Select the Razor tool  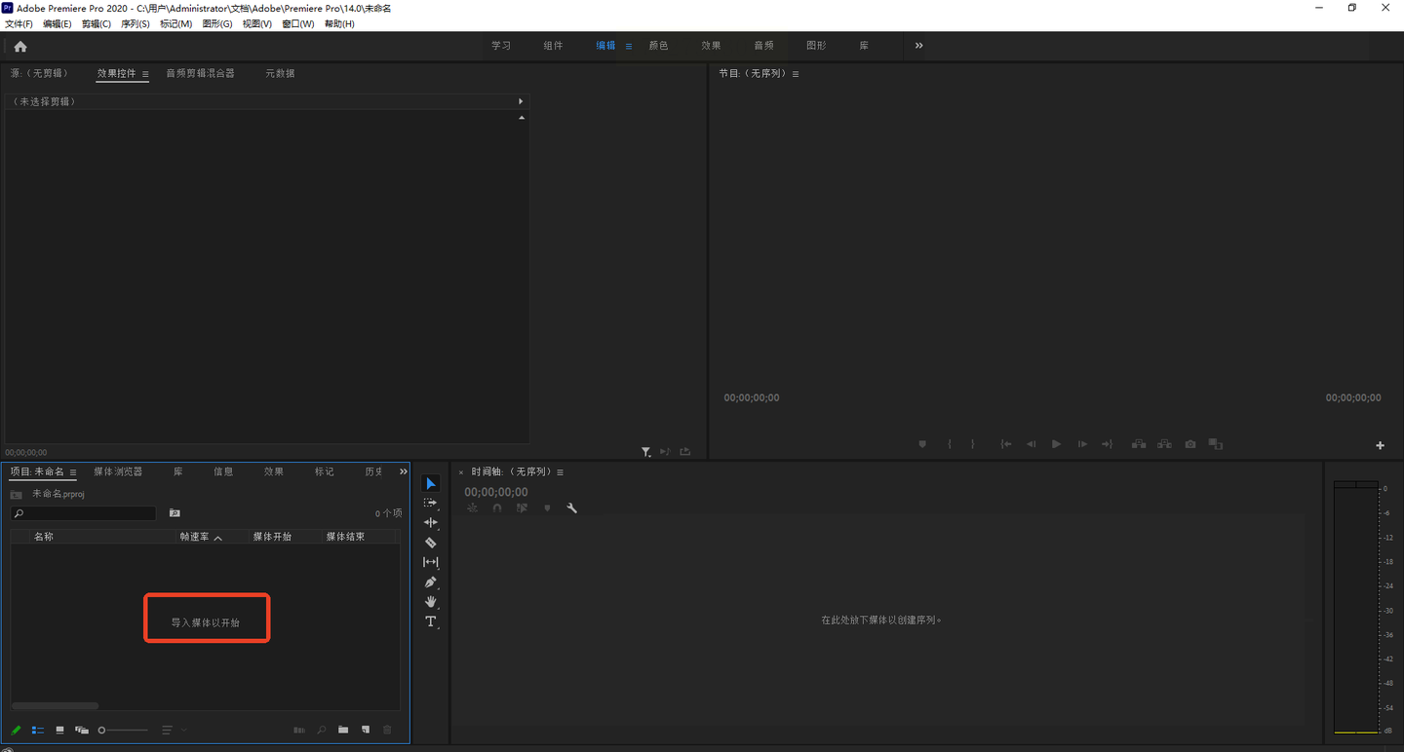(430, 543)
